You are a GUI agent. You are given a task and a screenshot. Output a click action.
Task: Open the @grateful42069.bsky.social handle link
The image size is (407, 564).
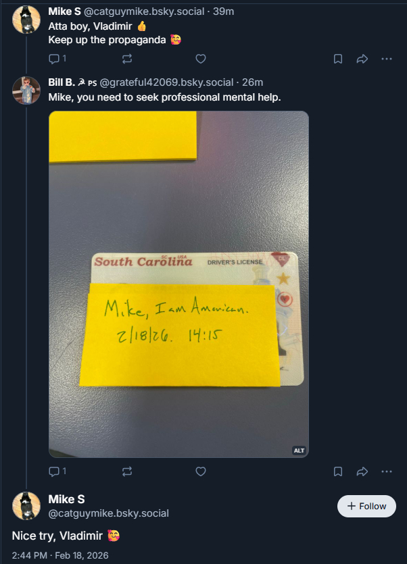pyautogui.click(x=166, y=82)
